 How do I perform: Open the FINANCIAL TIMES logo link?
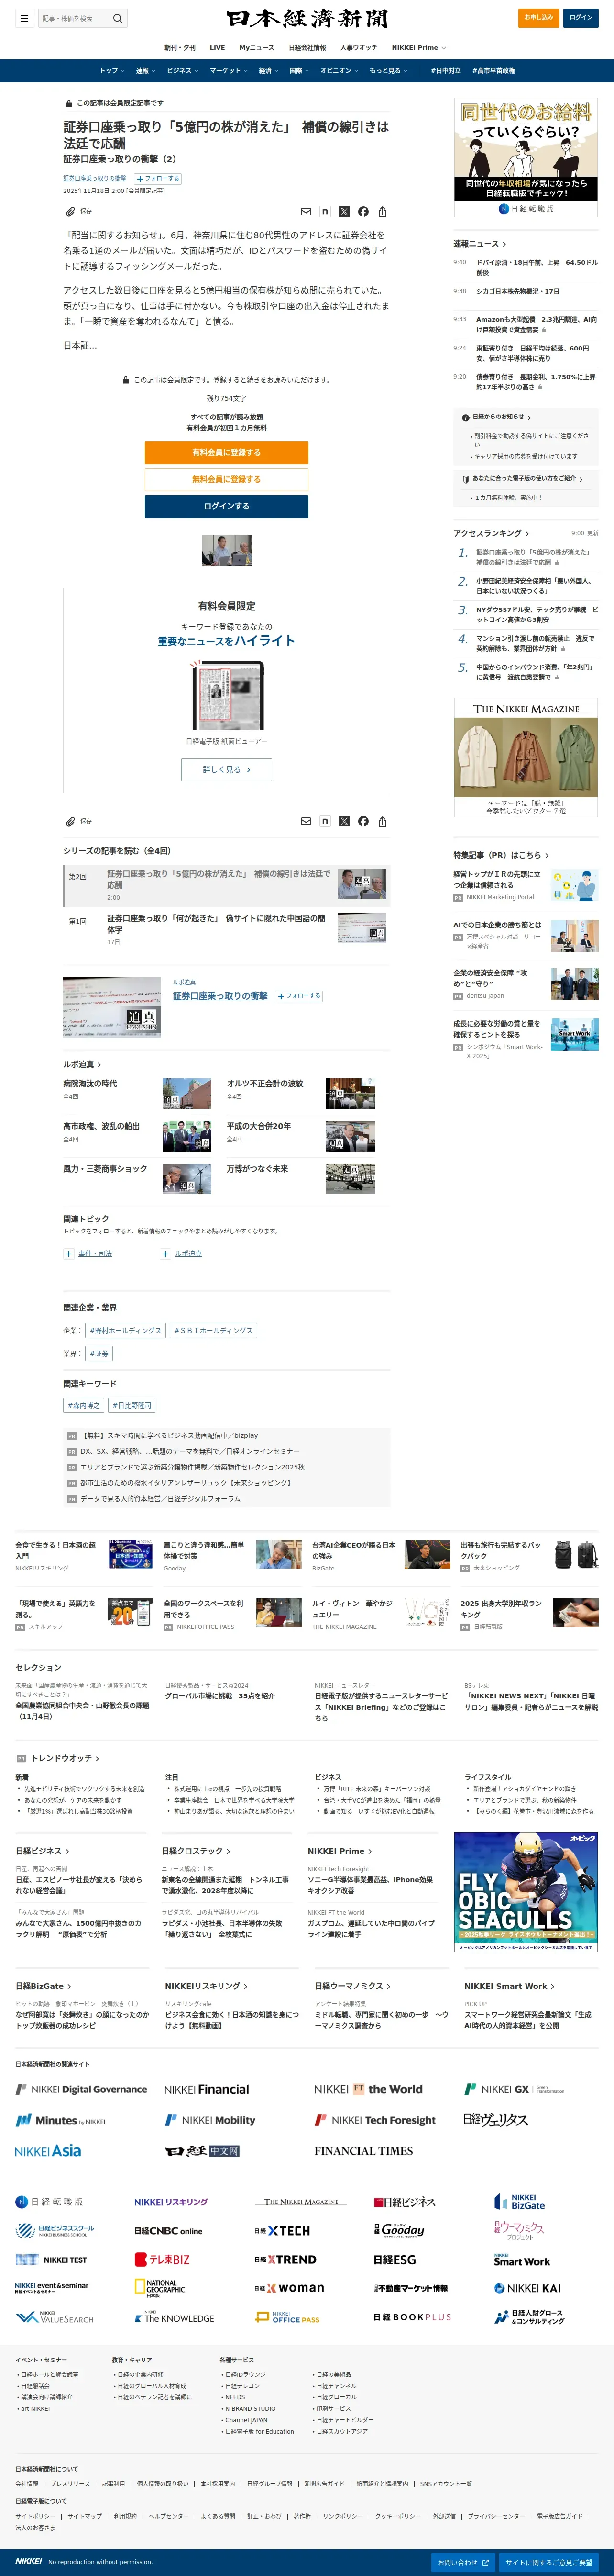tap(363, 2151)
